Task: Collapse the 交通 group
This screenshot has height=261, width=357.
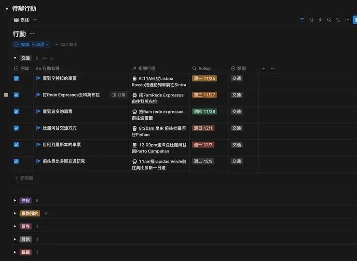Action: pos(15,58)
